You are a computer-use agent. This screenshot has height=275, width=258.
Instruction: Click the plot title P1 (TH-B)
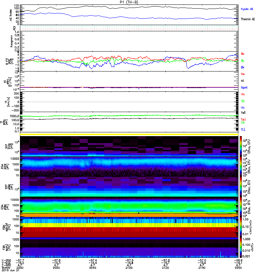(x=129, y=2)
